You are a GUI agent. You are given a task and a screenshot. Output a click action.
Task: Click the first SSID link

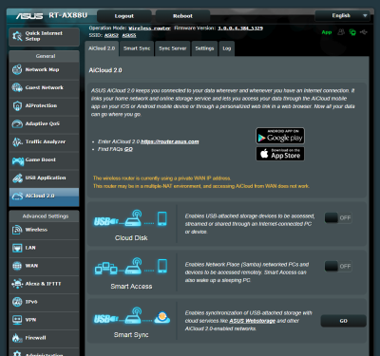point(111,35)
